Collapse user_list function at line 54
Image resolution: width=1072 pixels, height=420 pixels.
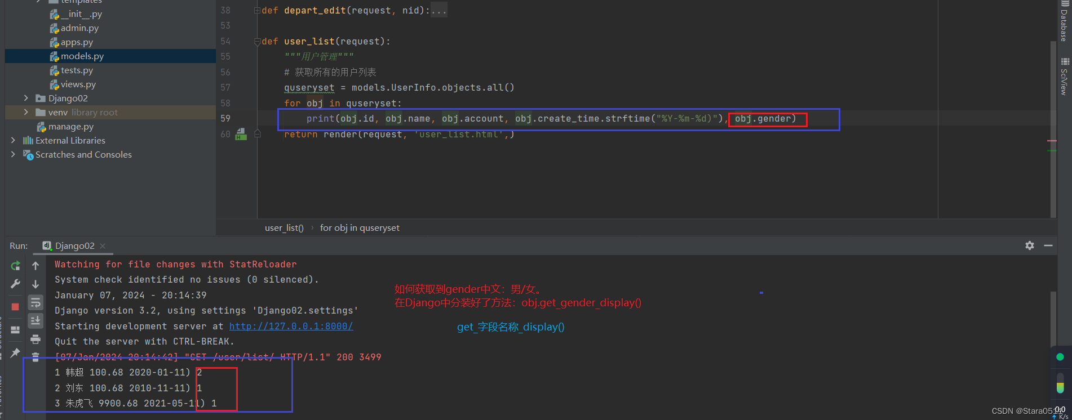coord(257,41)
